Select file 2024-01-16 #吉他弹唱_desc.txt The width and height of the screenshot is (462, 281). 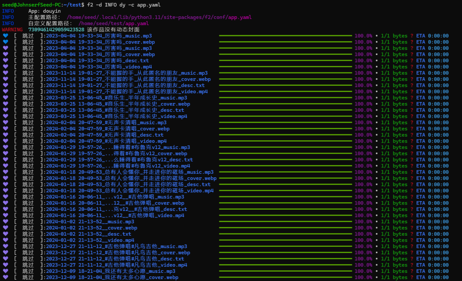point(116,209)
